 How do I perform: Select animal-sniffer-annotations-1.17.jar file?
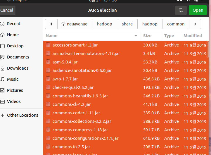point(126,54)
